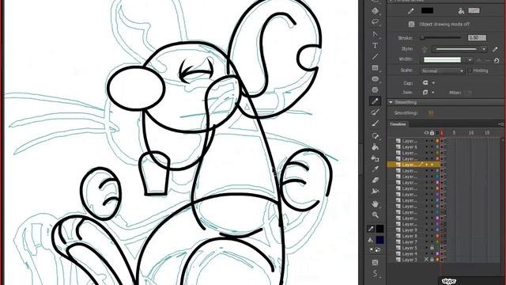Hide Layer 7 using visibility dot
This screenshot has height=285, width=506.
pyautogui.click(x=426, y=241)
